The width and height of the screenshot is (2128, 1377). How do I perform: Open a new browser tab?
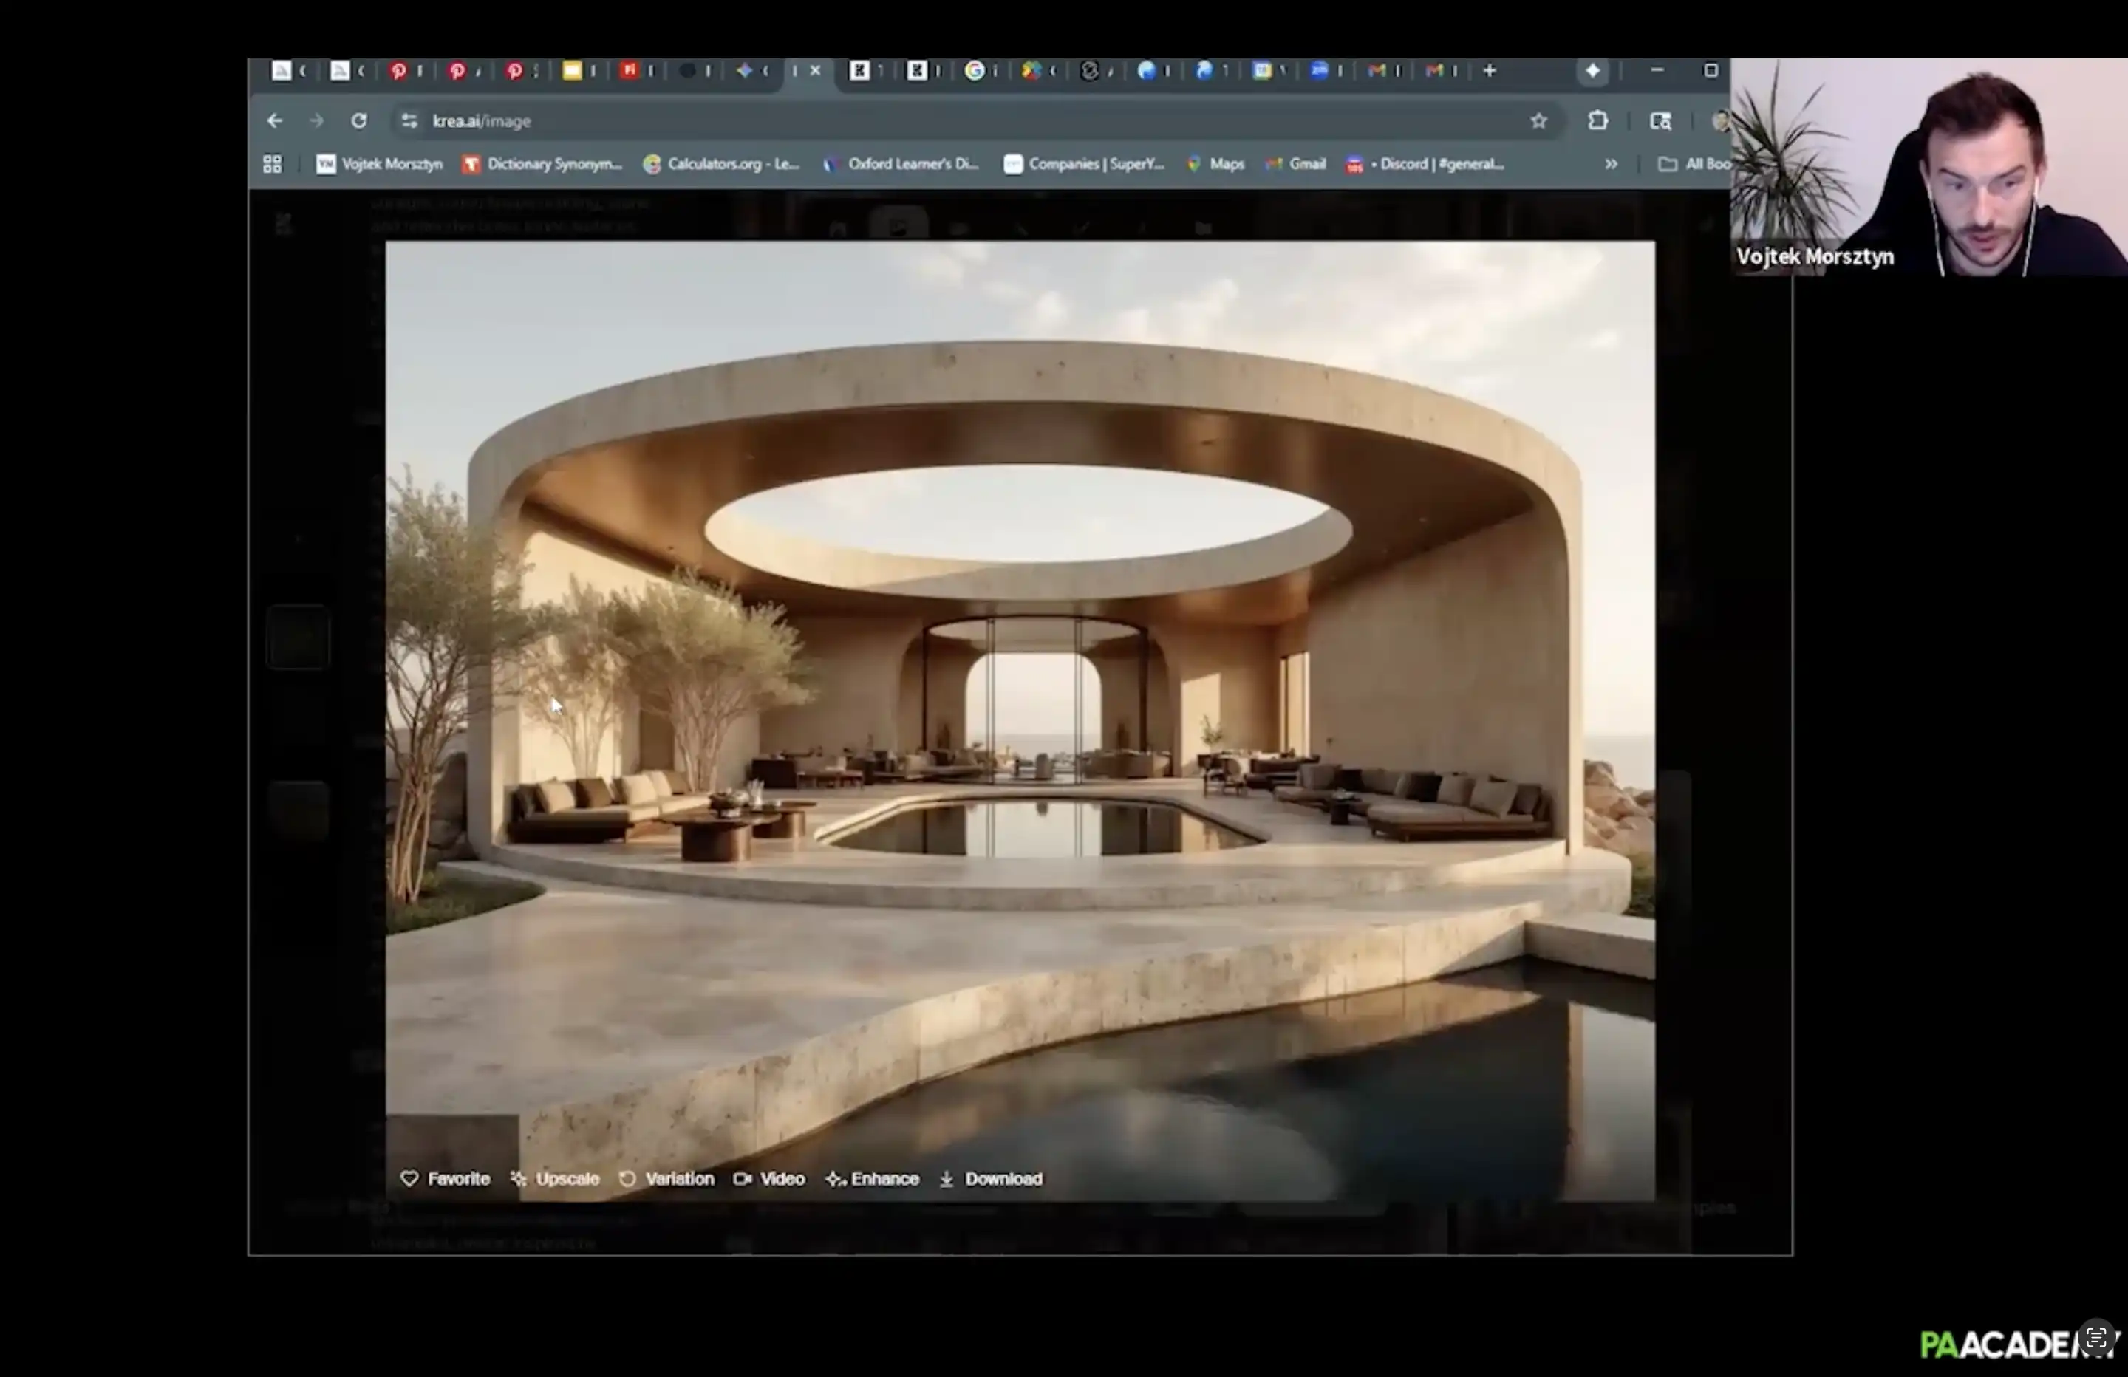(x=1490, y=69)
